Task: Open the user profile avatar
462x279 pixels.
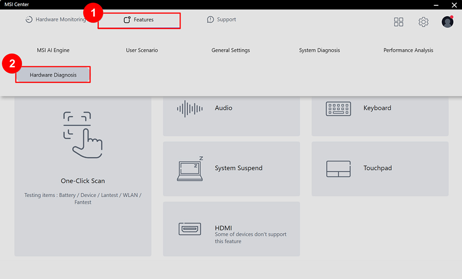Action: click(447, 22)
